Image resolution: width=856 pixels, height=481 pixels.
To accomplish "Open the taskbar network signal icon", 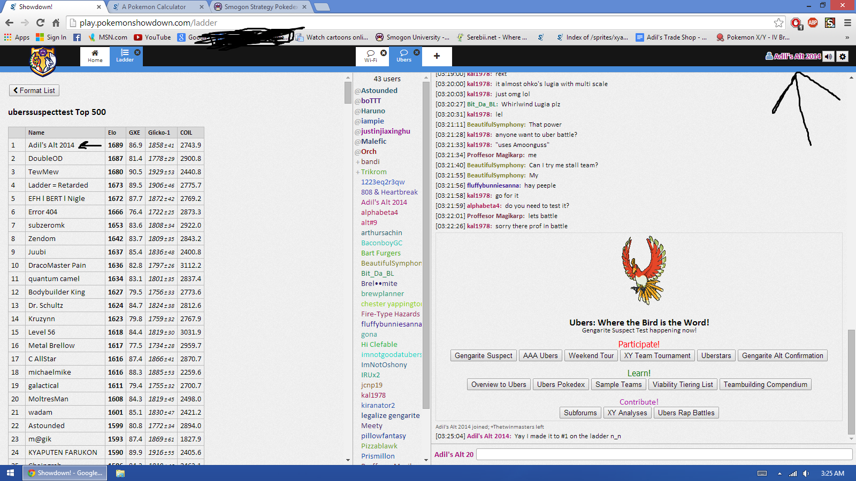I will 793,473.
